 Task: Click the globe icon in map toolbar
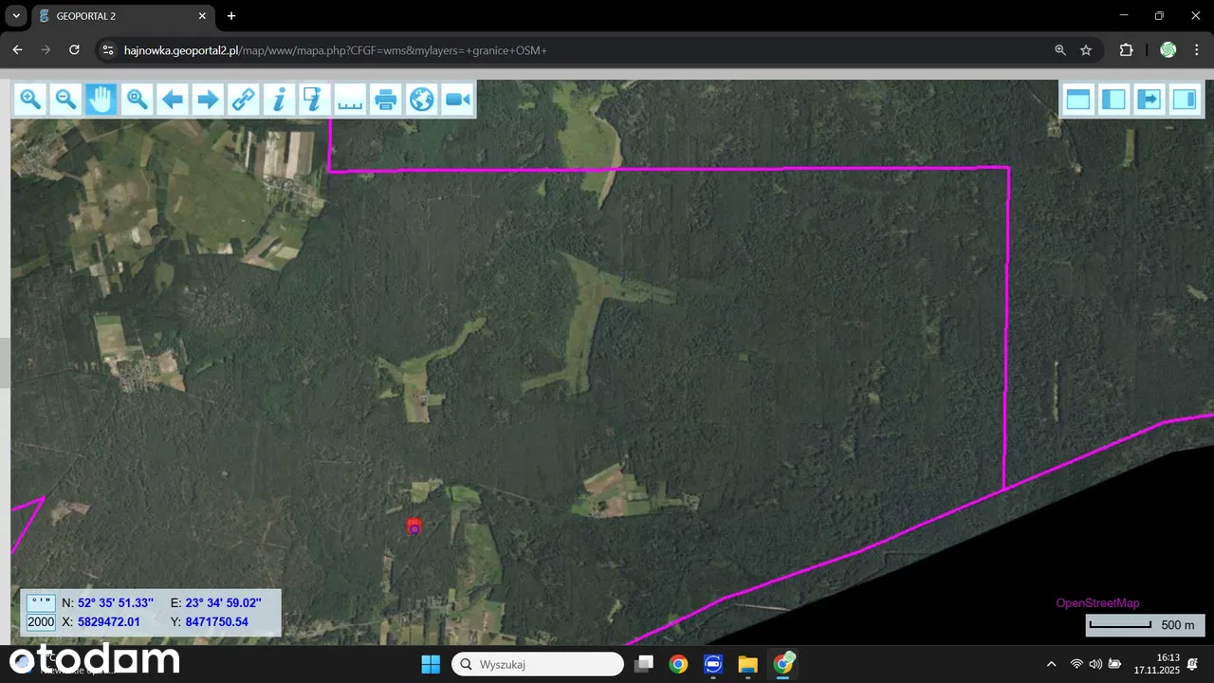[x=421, y=99]
